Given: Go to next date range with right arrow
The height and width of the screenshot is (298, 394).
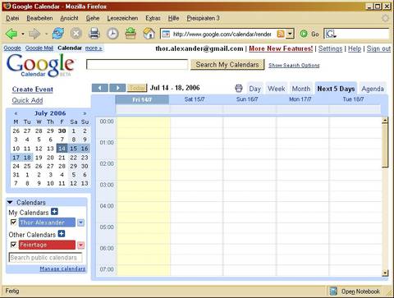Looking at the screenshot, I should coord(117,88).
